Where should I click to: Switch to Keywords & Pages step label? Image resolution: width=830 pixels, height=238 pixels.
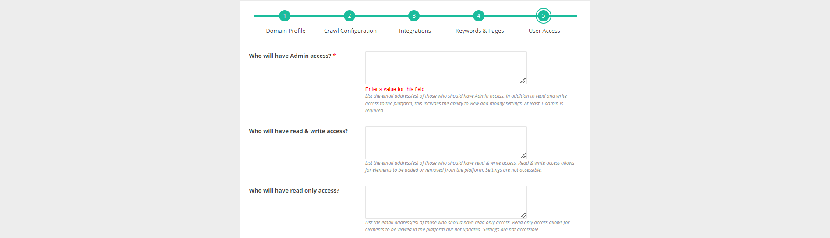(x=480, y=31)
